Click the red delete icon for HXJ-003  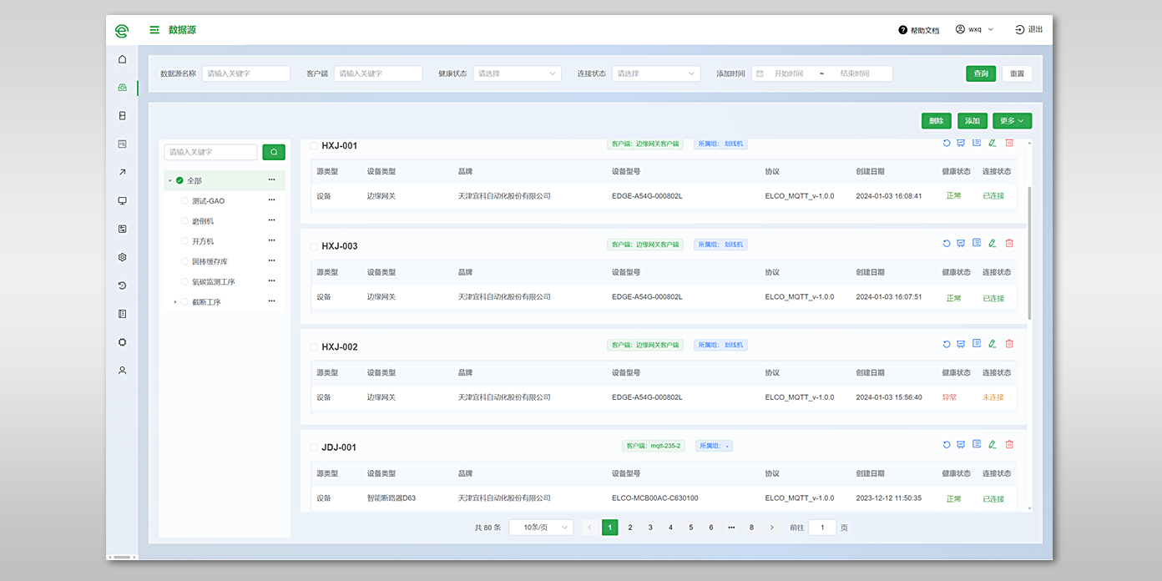pyautogui.click(x=1009, y=243)
